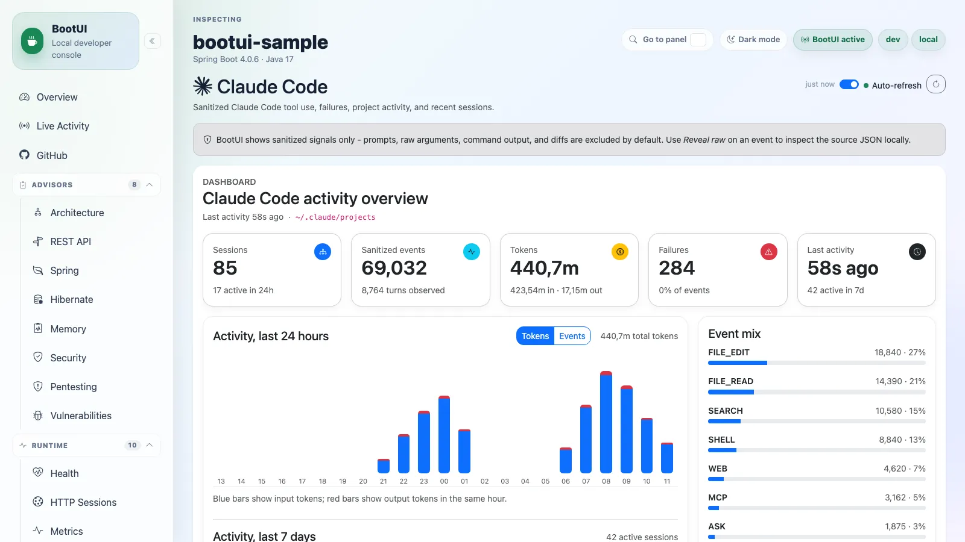Click the Live Activity broadcast icon

tap(24, 126)
